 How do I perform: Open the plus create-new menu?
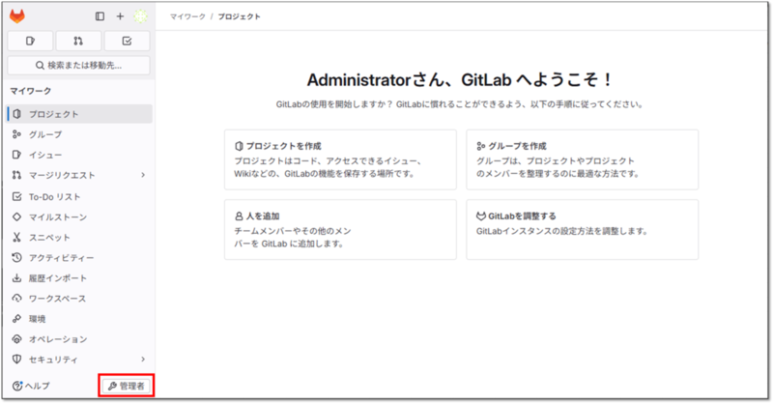click(x=120, y=16)
